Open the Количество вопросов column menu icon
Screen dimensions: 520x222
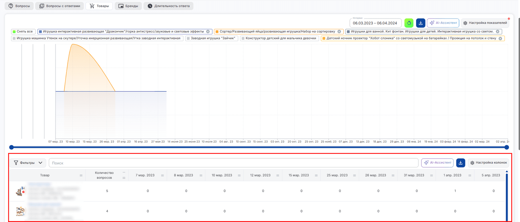click(x=124, y=178)
